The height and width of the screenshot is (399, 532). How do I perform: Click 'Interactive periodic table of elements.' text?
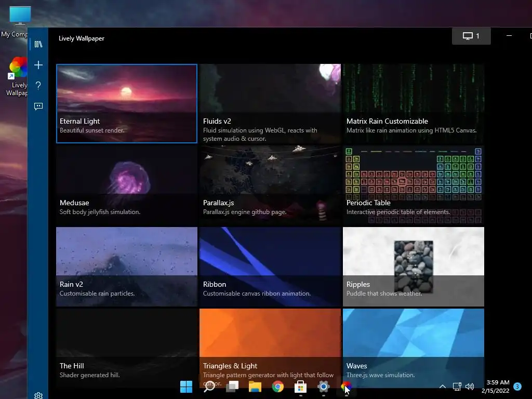pyautogui.click(x=398, y=212)
